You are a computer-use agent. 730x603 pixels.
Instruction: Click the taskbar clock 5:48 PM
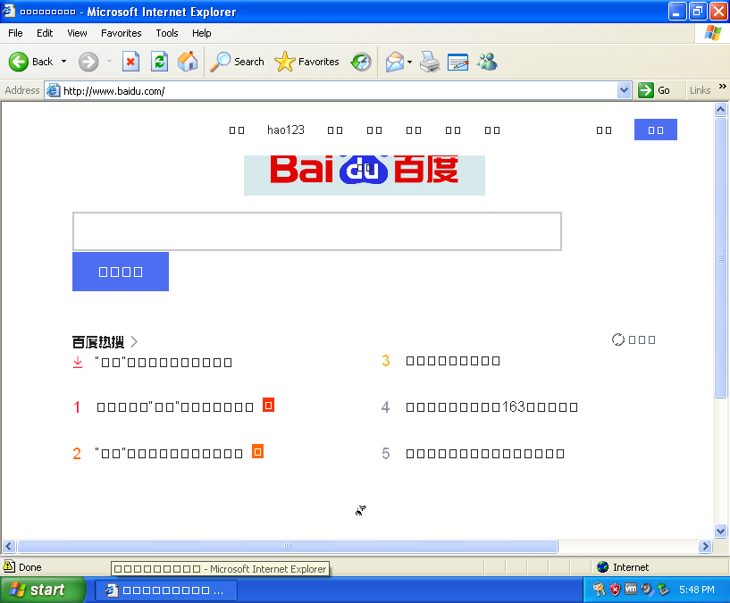tap(696, 590)
